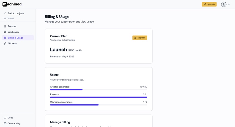Click the '10 / 30' articles count

tap(144, 87)
